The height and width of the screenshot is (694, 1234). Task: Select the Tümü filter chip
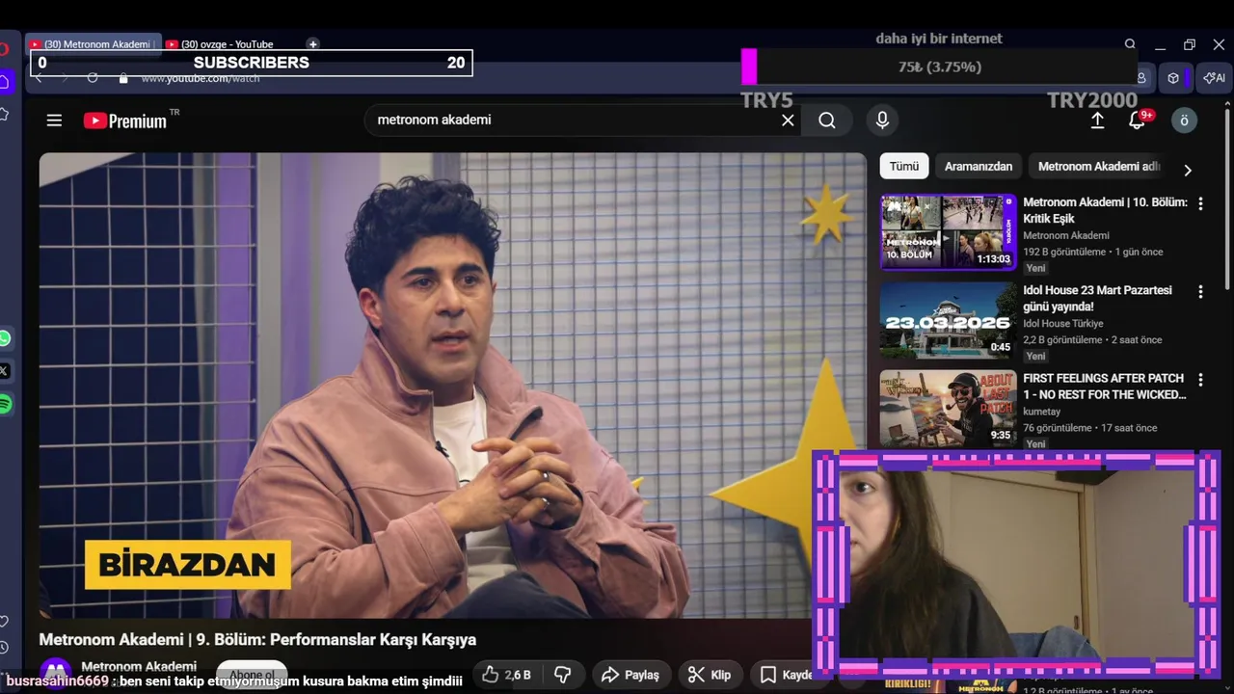(x=904, y=166)
